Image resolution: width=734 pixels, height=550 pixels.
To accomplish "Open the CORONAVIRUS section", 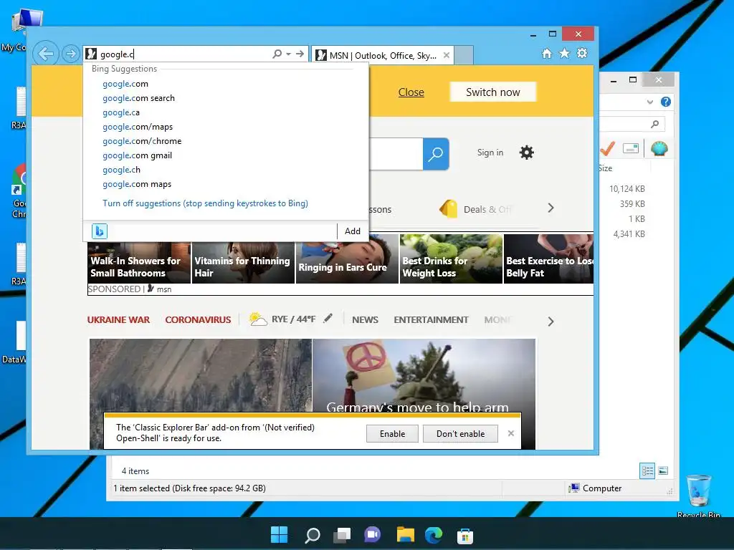I will click(x=198, y=320).
